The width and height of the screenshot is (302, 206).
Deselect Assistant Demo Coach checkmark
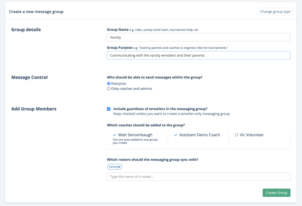coord(176,135)
